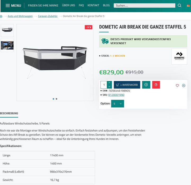Open the FAQ menu item

81,5
